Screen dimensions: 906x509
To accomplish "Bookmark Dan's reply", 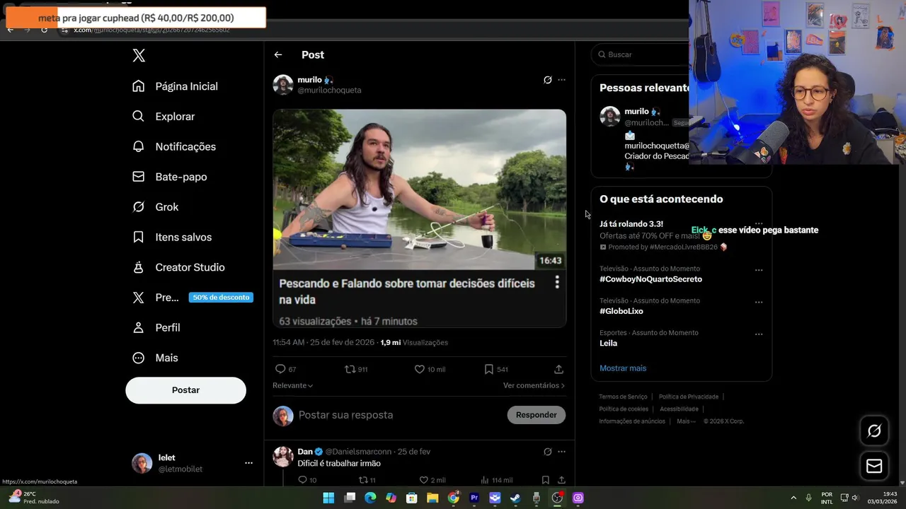I will click(545, 480).
